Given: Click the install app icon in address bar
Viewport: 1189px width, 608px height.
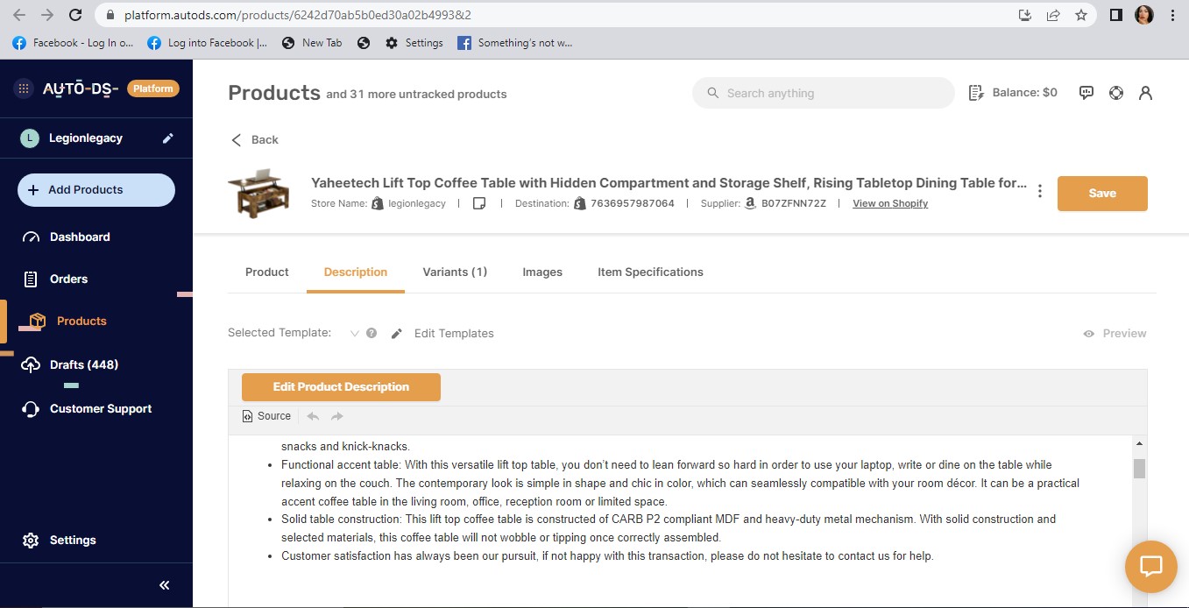Looking at the screenshot, I should pos(1025,15).
